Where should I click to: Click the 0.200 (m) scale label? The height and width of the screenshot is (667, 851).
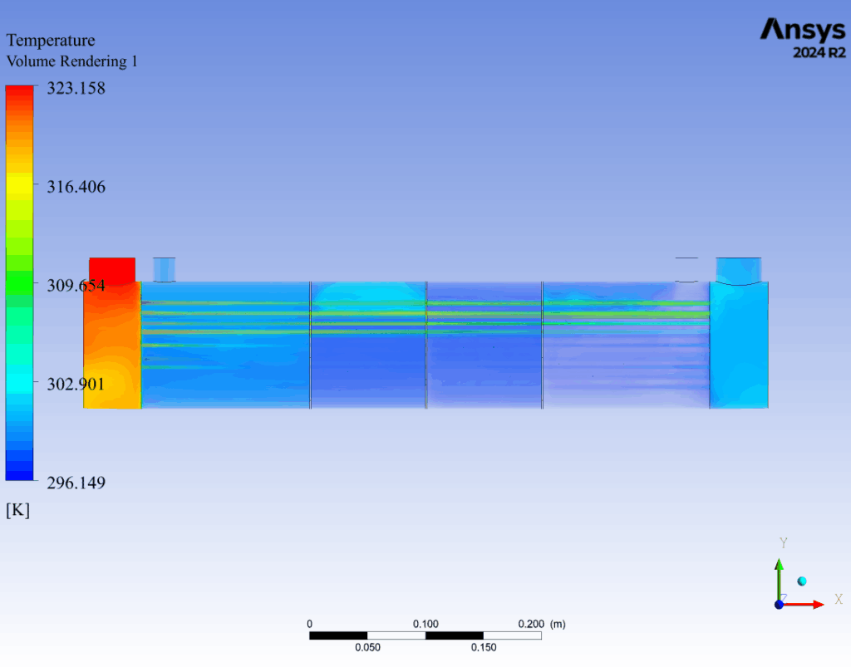(541, 624)
